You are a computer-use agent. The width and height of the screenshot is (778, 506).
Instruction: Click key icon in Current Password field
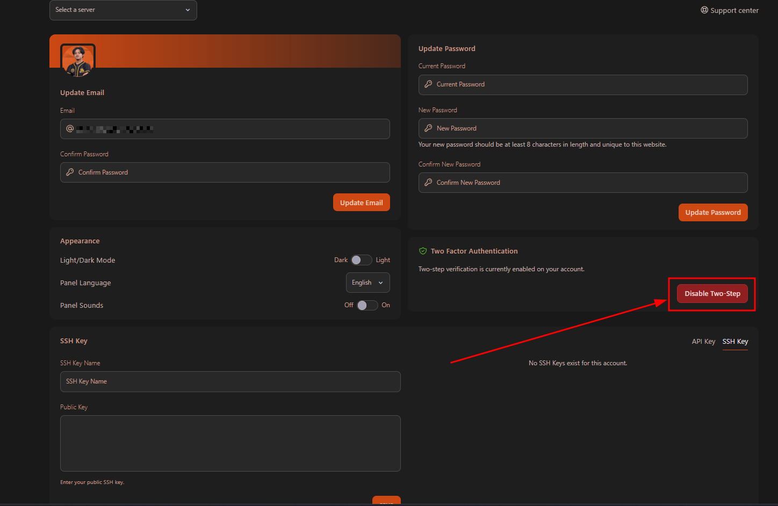pos(428,84)
